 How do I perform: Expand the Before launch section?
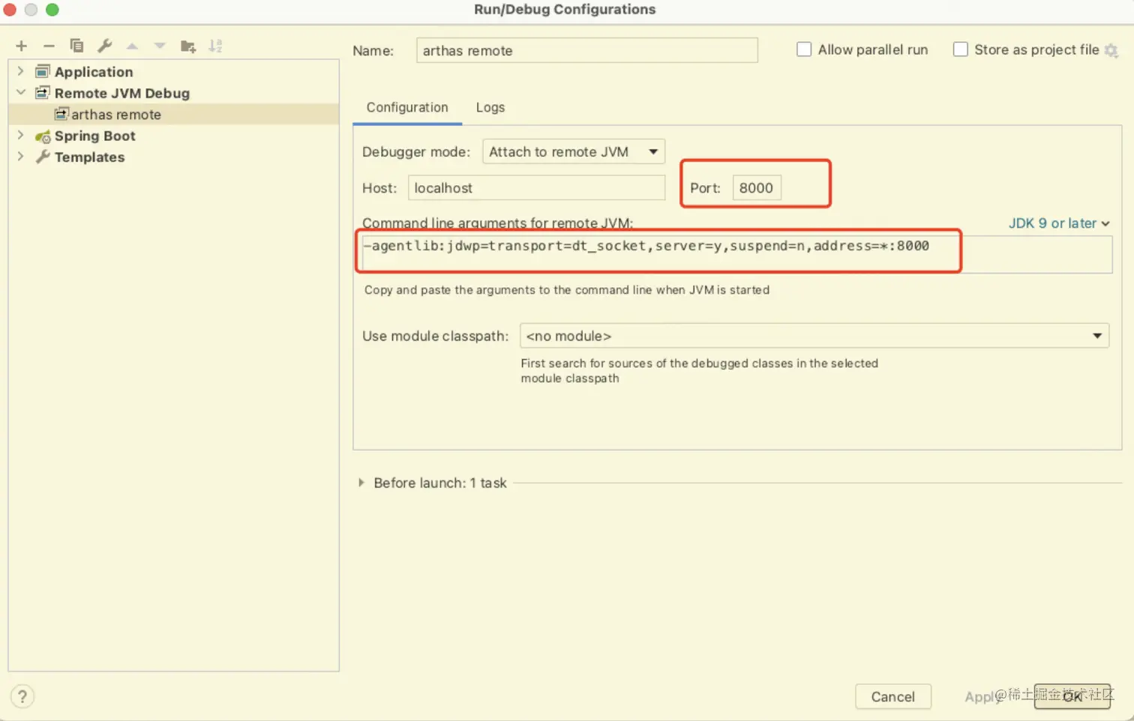pyautogui.click(x=361, y=483)
